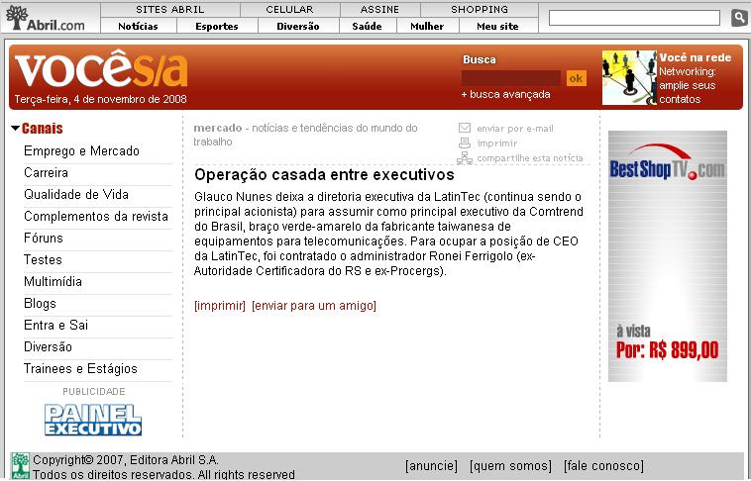Click the envelope 'enviar por e-mail' icon
This screenshot has height=481, width=751.
(x=465, y=129)
